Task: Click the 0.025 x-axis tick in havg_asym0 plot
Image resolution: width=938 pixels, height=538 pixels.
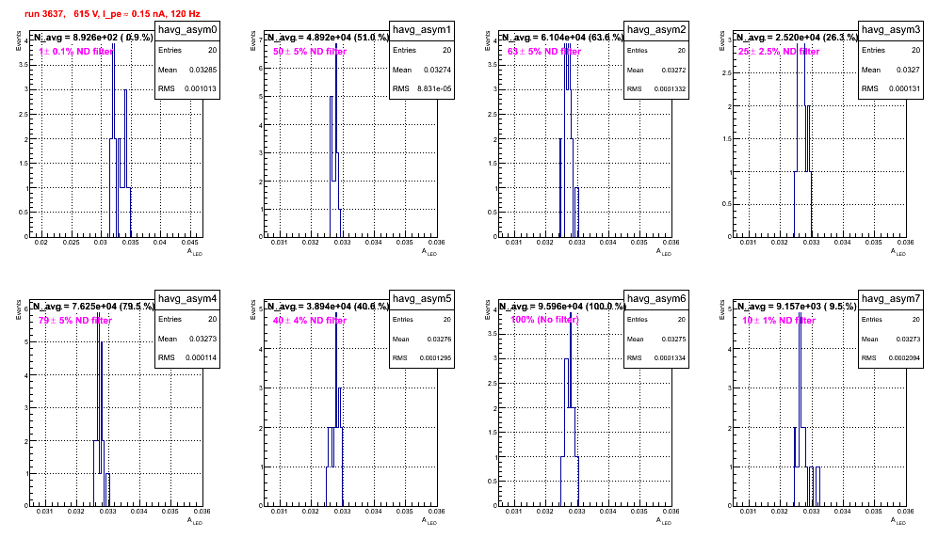Action: [x=72, y=242]
